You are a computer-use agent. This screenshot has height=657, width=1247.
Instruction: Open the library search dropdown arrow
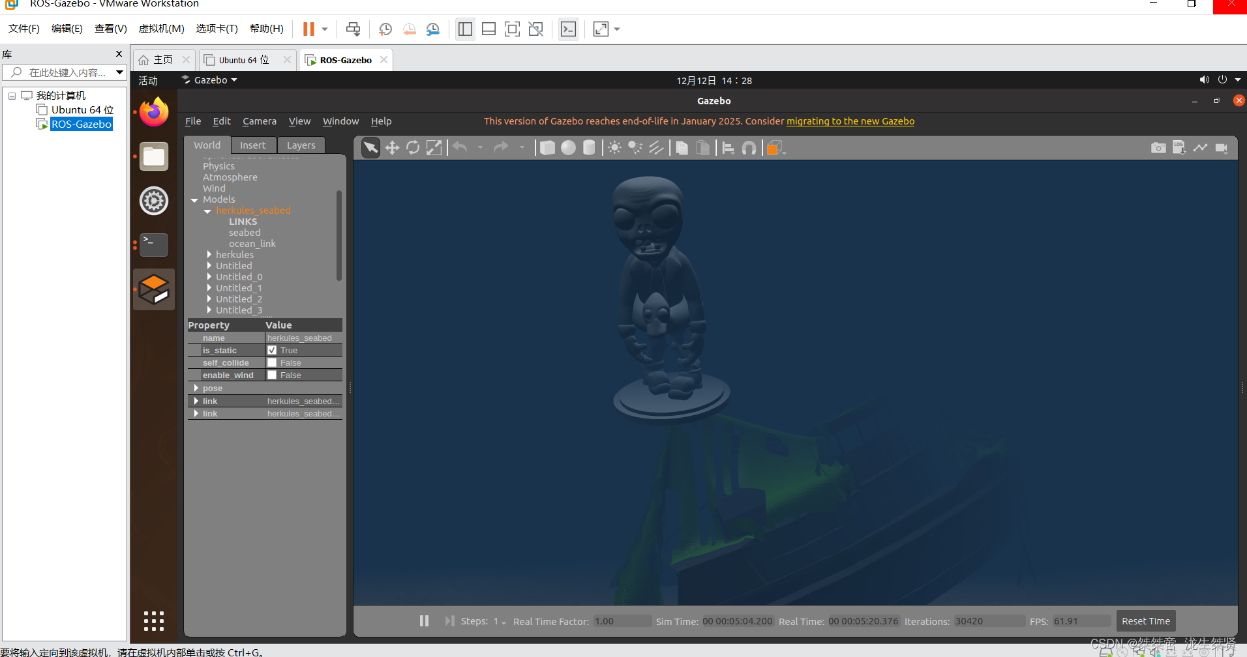119,72
